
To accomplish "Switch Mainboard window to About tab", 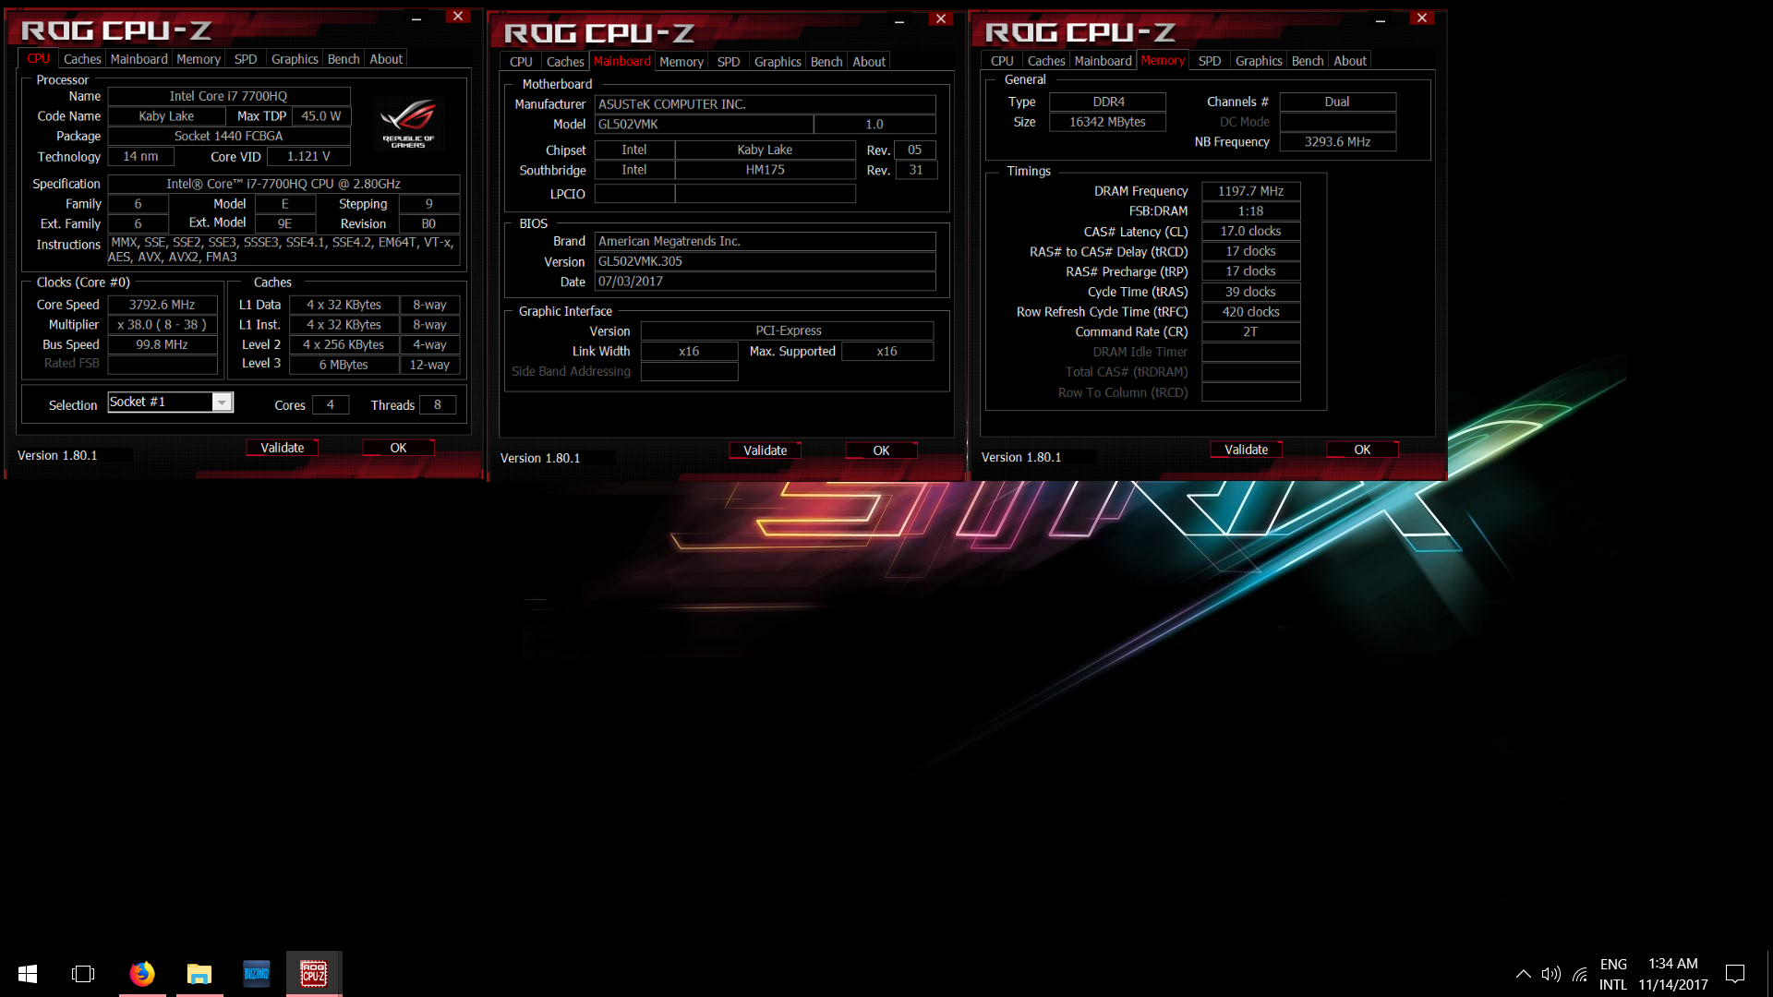I will click(869, 62).
